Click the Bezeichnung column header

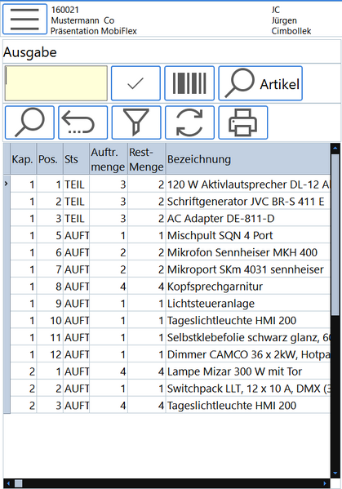[248, 159]
